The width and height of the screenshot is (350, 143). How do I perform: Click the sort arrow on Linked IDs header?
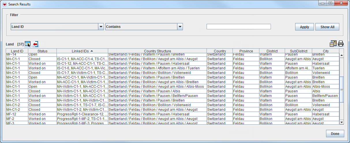coord(92,51)
